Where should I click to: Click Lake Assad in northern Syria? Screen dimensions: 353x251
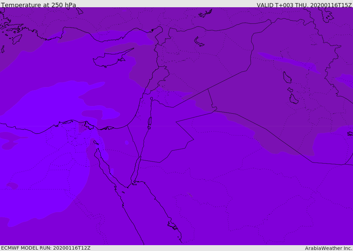[x=199, y=42]
